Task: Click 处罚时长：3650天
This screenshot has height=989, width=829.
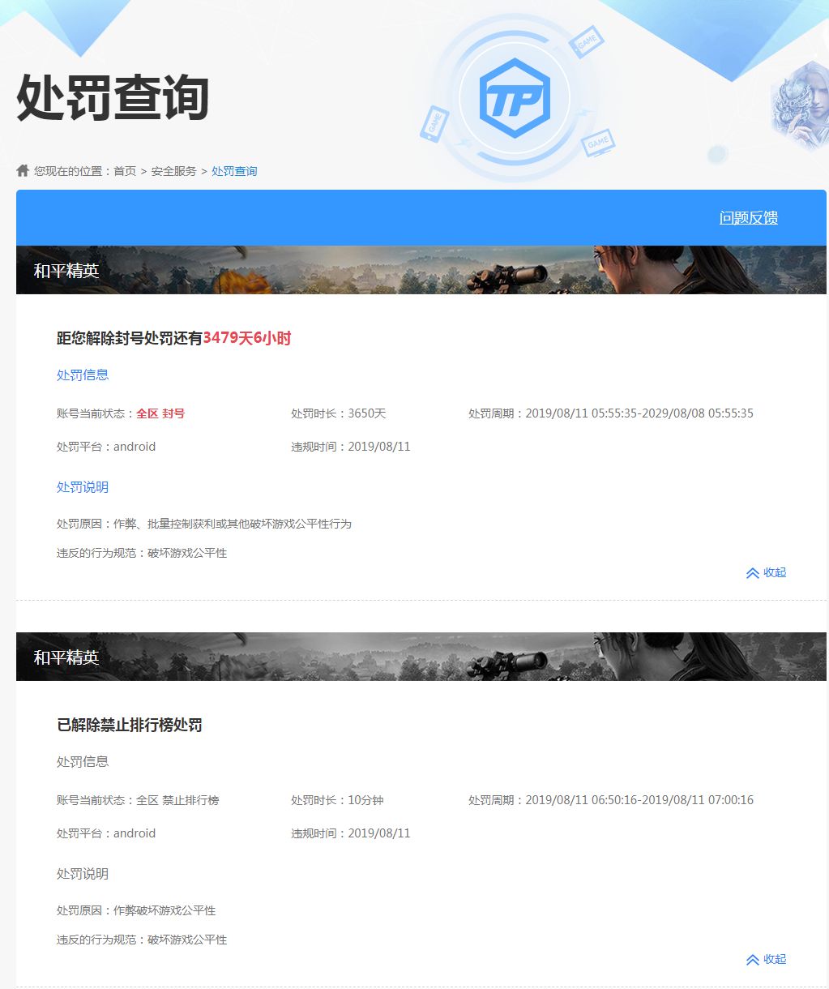Action: (339, 413)
